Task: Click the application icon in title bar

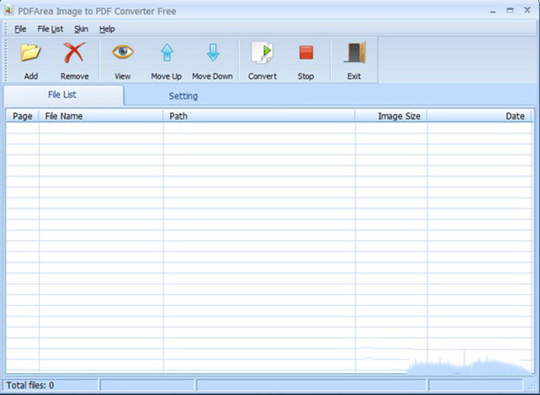Action: 9,10
